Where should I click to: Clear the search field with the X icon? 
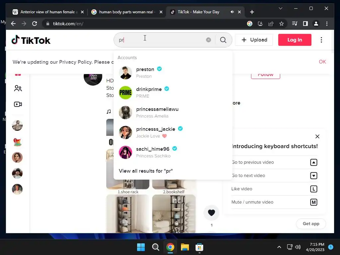click(x=209, y=40)
